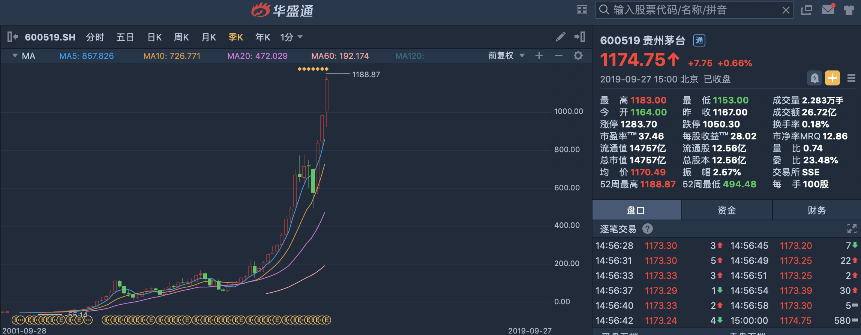The image size is (861, 335).
Task: Select the 月K tab
Action: (x=209, y=37)
